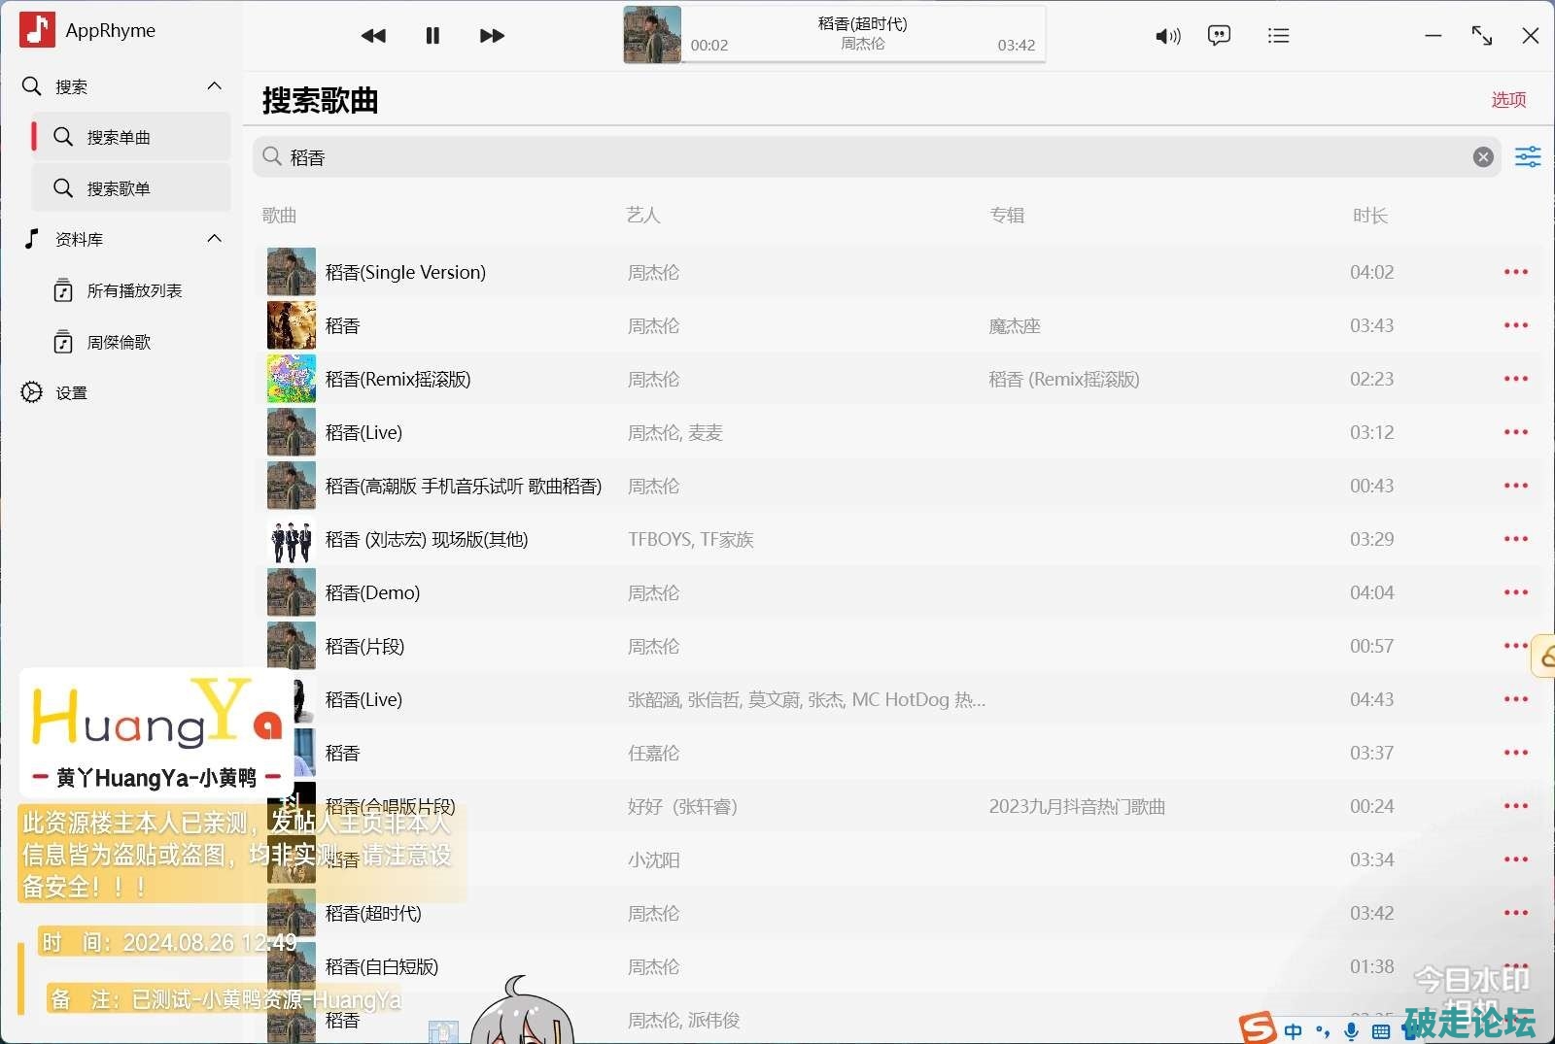
Task: Toggle the window fullscreen expand icon
Action: coord(1481,36)
